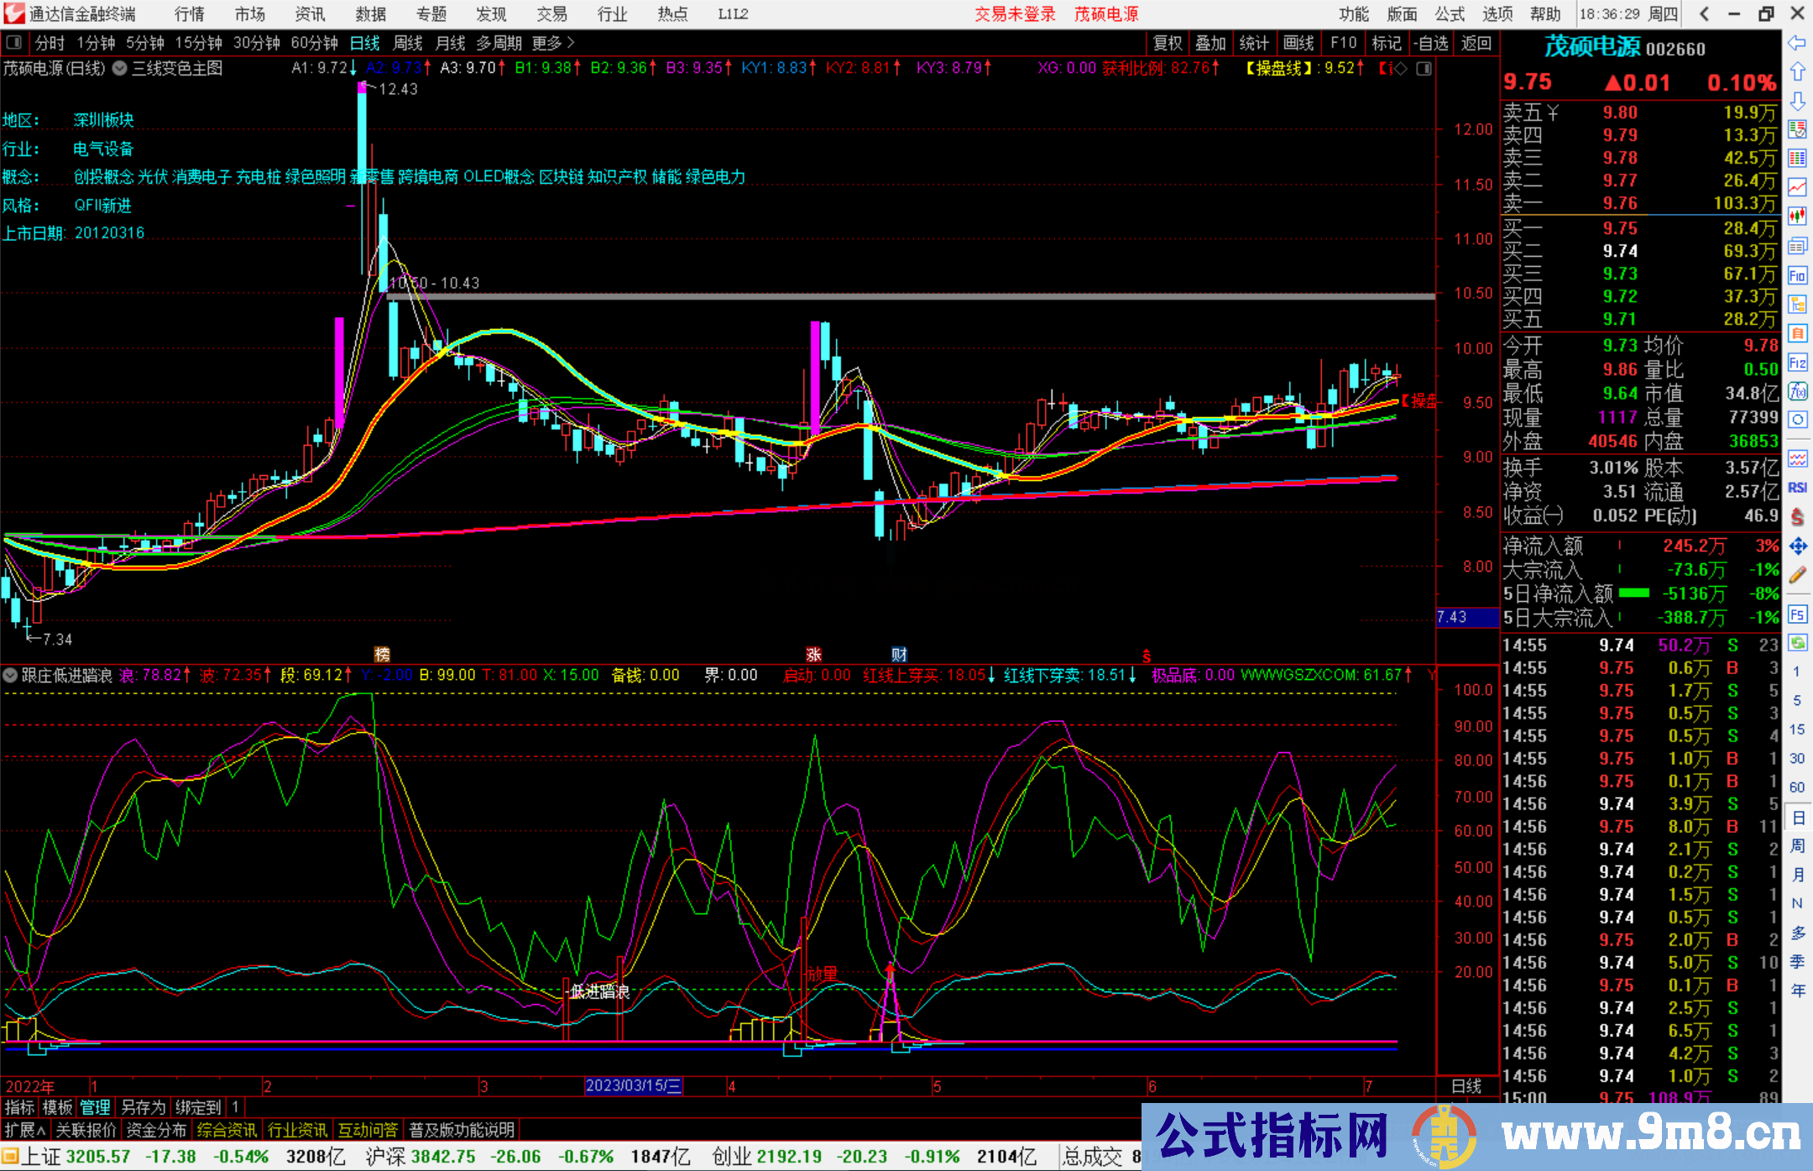Open the orange document report icon
Image resolution: width=1813 pixels, height=1171 pixels.
click(x=1797, y=333)
